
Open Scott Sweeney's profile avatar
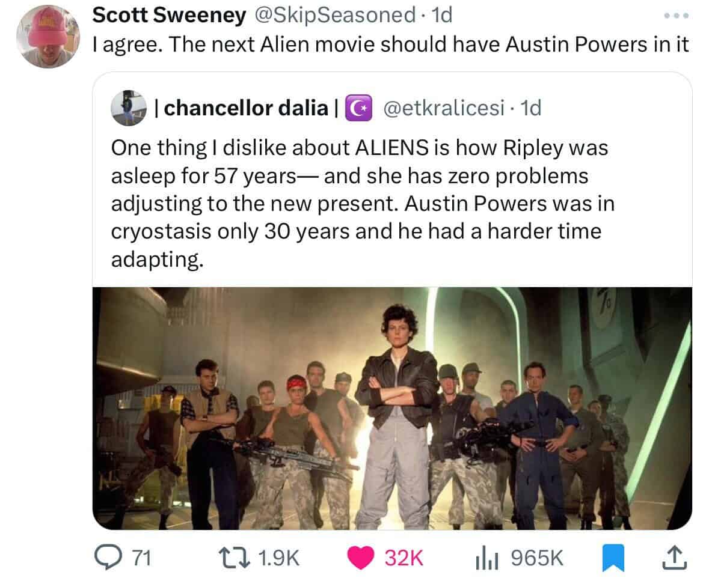(48, 37)
